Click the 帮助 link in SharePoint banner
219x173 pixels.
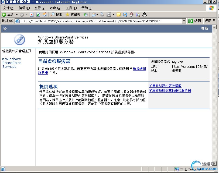204,29
